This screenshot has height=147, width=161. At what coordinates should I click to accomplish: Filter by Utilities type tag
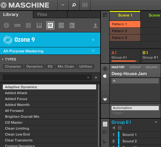(x=86, y=66)
